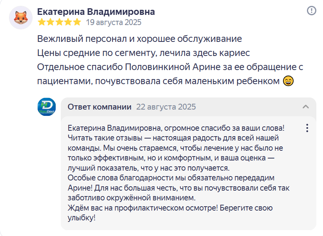Click the reply date 22 августа 2025
This screenshot has width=323, height=236.
(166, 107)
